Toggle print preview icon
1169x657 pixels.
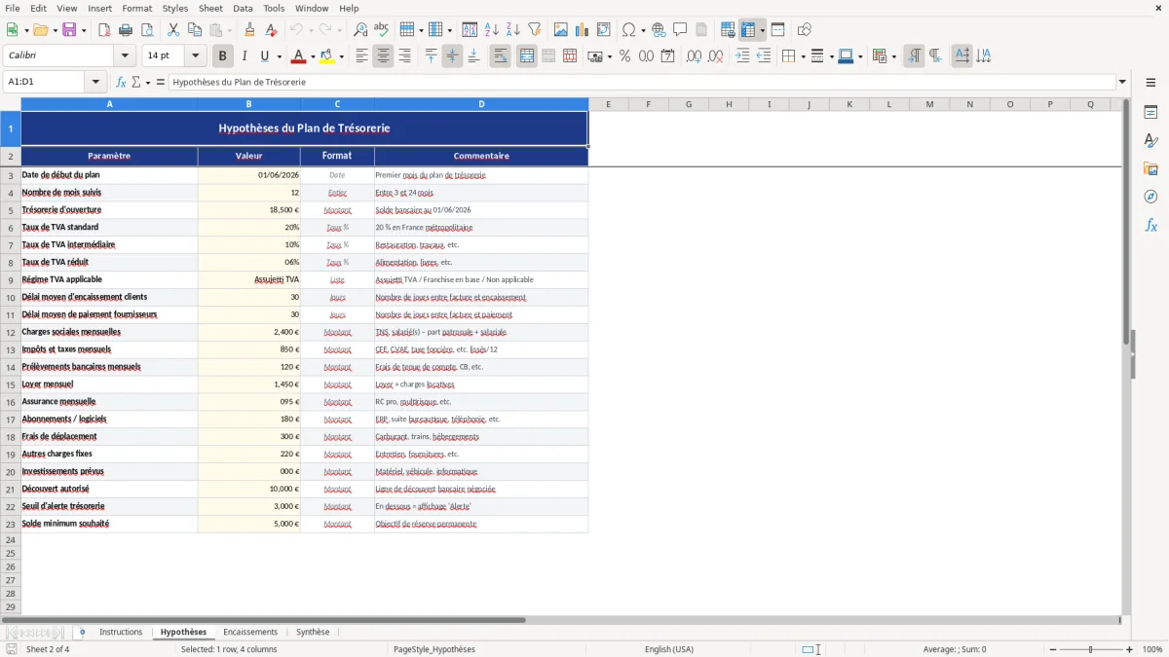click(147, 30)
